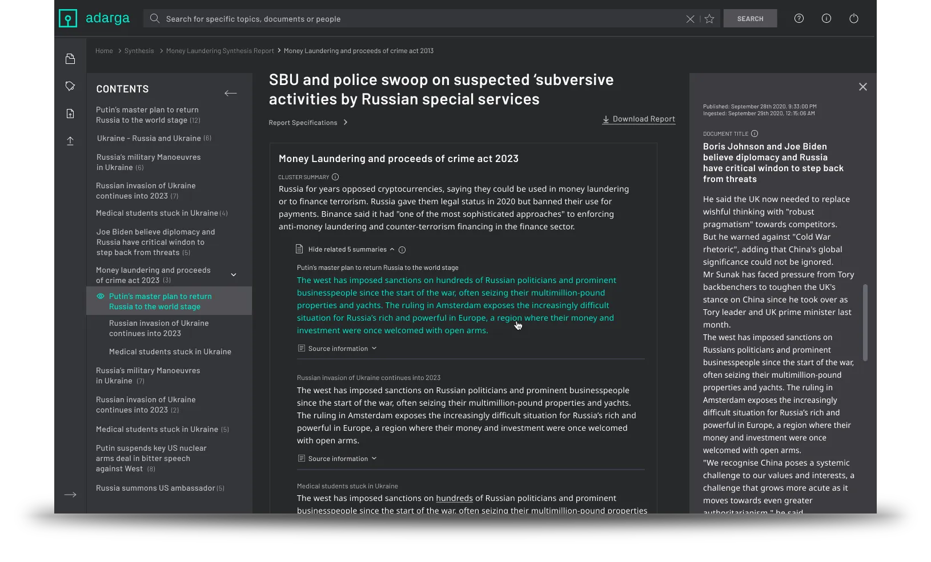The image size is (931, 562).
Task: Click the info icon beside Cluster Summary
Action: (335, 177)
